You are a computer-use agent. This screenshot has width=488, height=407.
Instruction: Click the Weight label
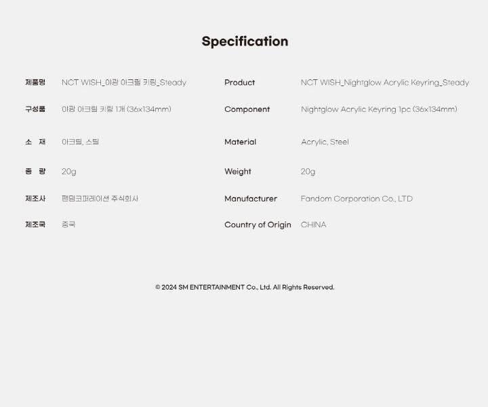click(238, 172)
